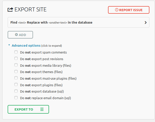Open the Export To dropdown
The image size is (155, 122).
28,109
